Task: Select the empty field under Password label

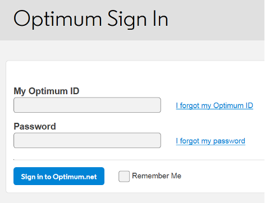Action: [87, 140]
